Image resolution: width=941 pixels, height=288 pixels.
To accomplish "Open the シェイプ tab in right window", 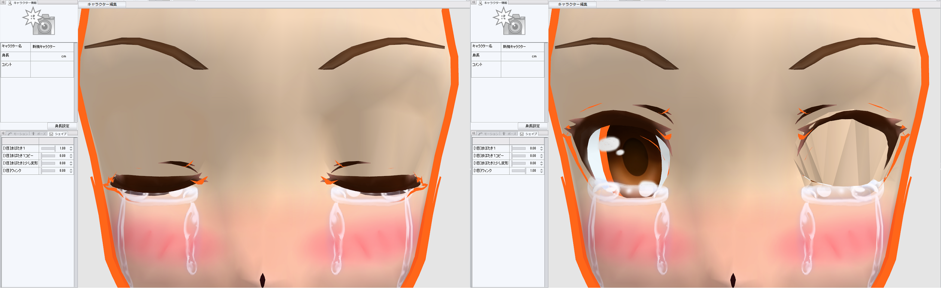I will [x=529, y=134].
